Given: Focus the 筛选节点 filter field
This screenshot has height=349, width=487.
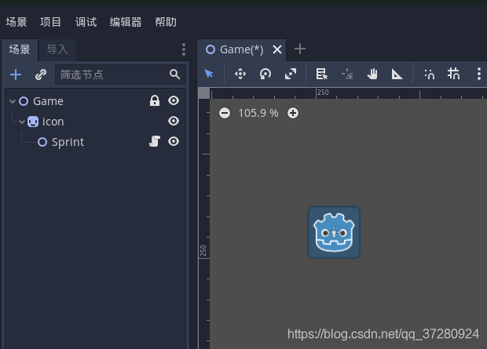Looking at the screenshot, I should [120, 75].
